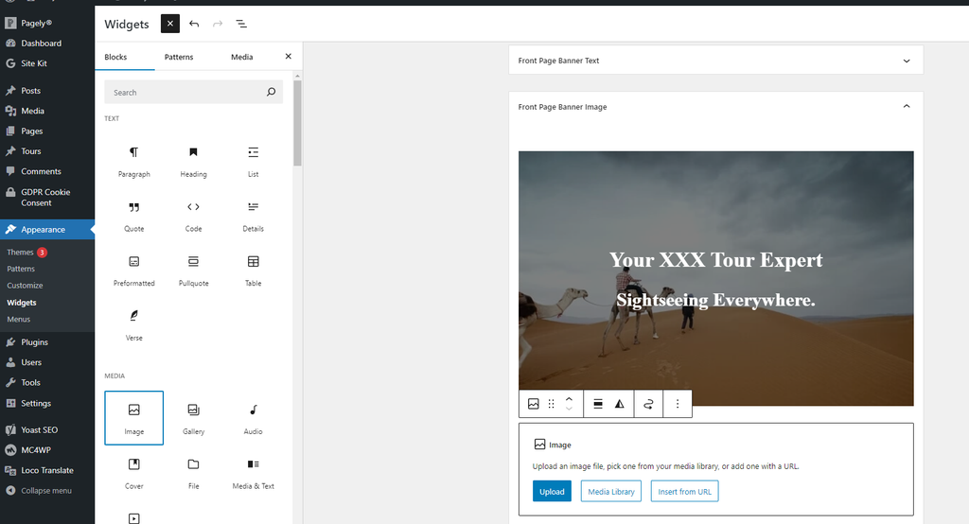The width and height of the screenshot is (969, 524).
Task: Select the desert camel banner image
Action: pyautogui.click(x=715, y=278)
